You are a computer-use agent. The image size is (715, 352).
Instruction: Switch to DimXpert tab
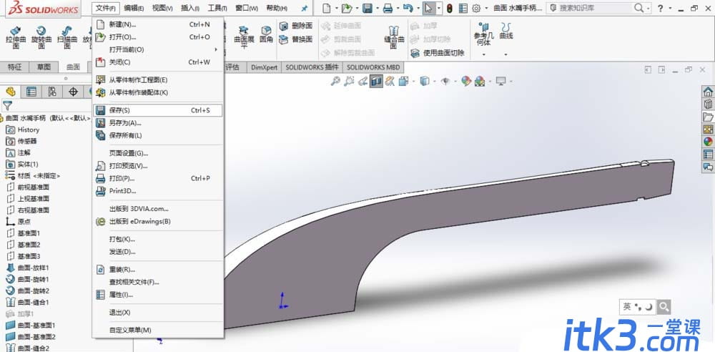tap(264, 67)
